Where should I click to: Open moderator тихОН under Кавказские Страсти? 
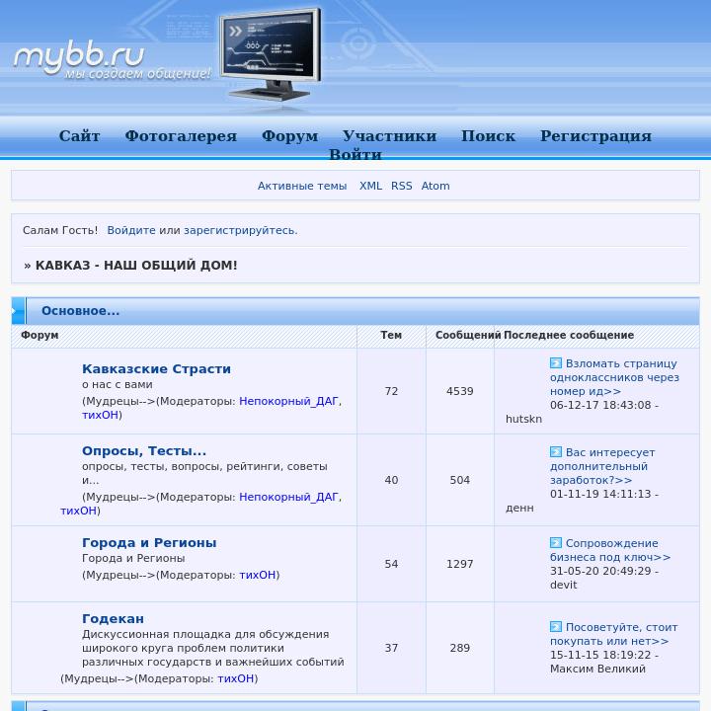[x=100, y=415]
